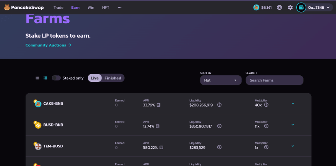
Task: Click the TEM-BUSD token pair icon
Action: [x=37, y=146]
